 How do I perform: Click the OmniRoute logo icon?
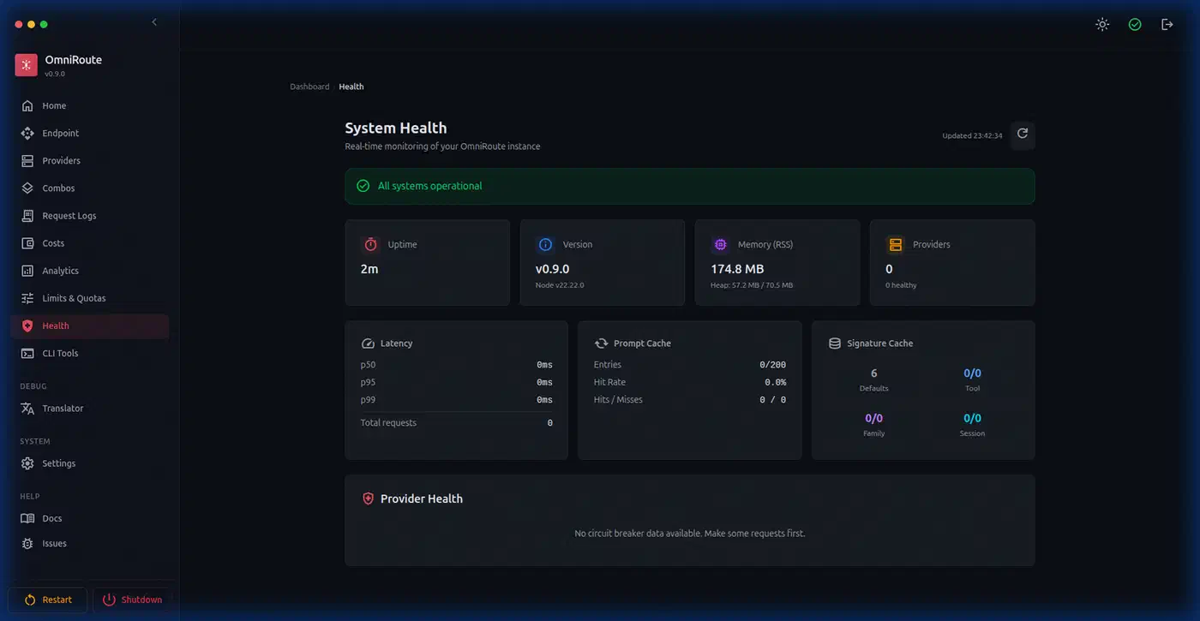[27, 65]
